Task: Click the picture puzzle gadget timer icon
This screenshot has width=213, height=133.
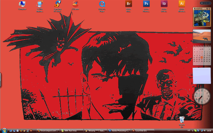Action: click(x=195, y=9)
